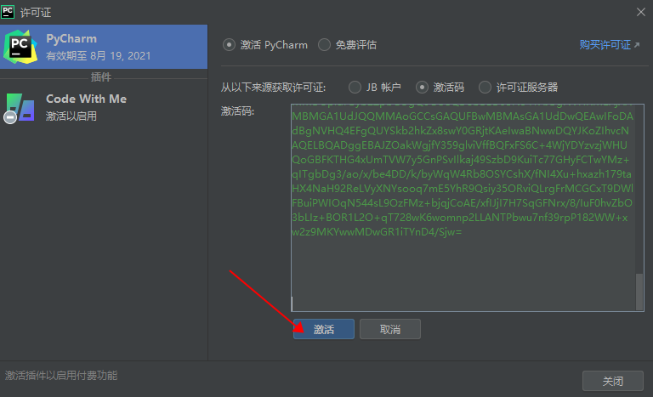Image resolution: width=653 pixels, height=397 pixels.
Task: Select the 激活 PyCharm radio option
Action: coord(228,45)
